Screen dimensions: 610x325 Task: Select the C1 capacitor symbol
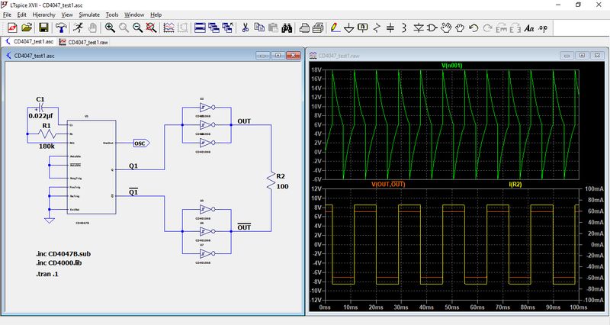point(41,108)
